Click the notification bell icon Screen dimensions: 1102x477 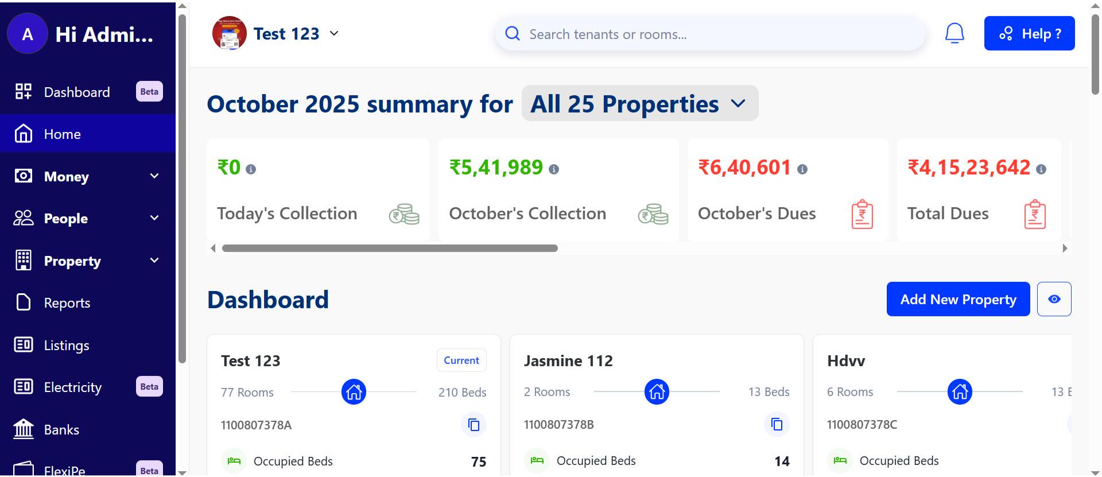(x=954, y=33)
